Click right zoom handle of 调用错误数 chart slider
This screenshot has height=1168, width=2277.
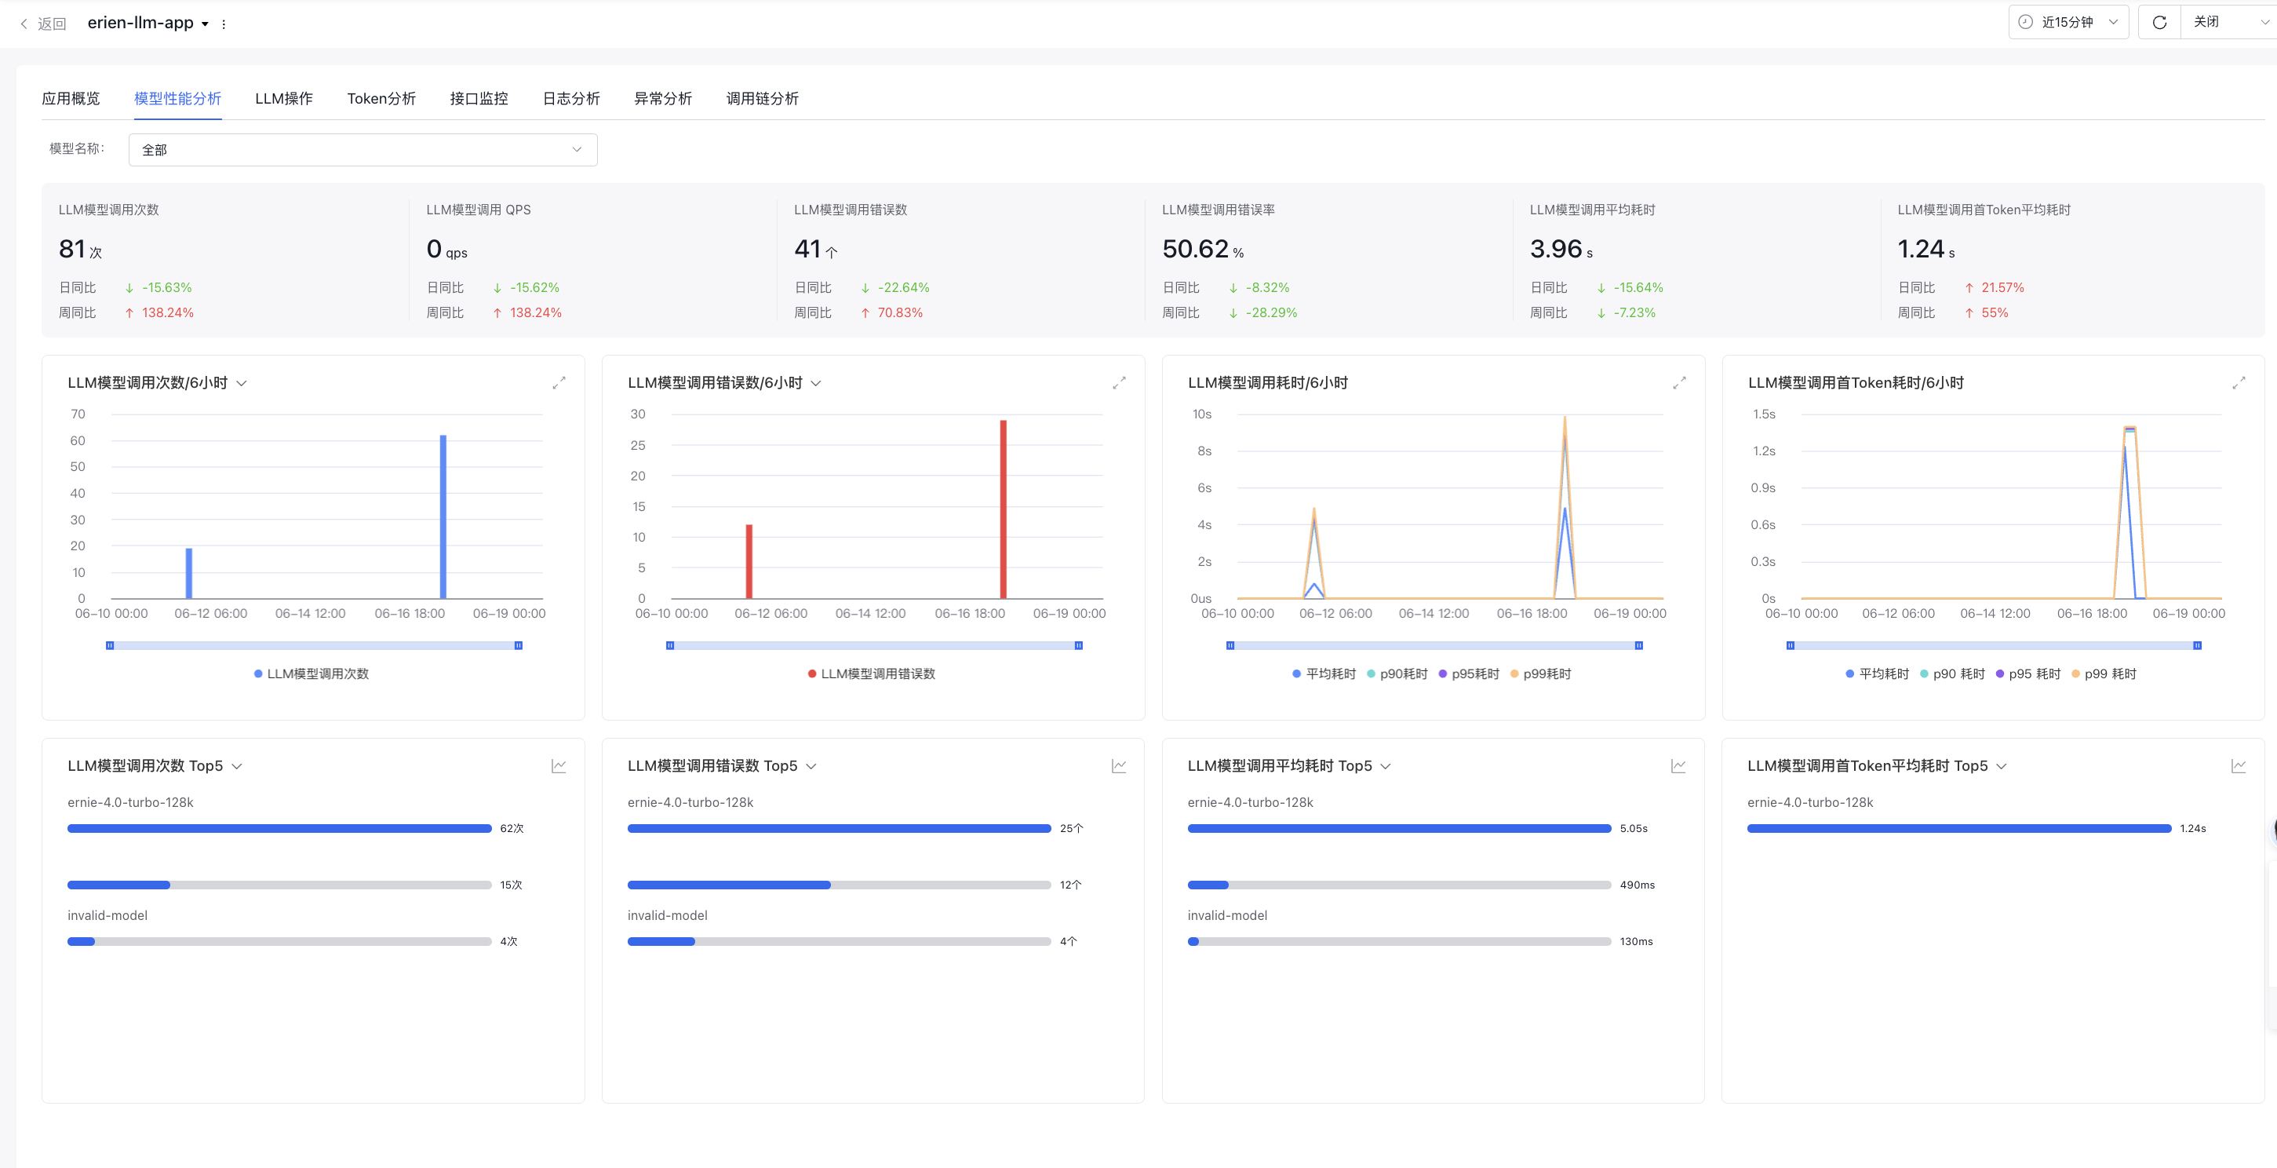tap(1078, 645)
